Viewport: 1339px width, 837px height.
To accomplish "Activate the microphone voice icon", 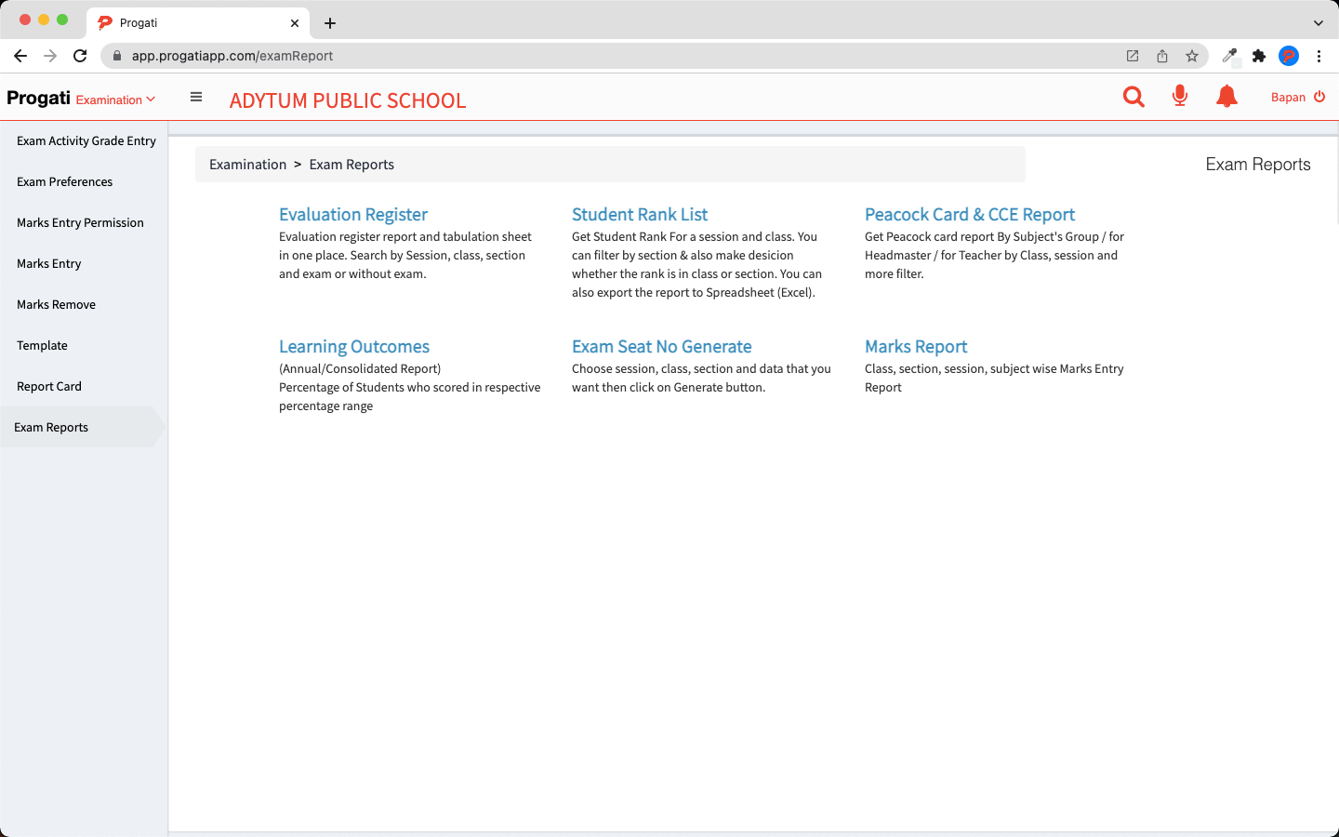I will [x=1180, y=96].
